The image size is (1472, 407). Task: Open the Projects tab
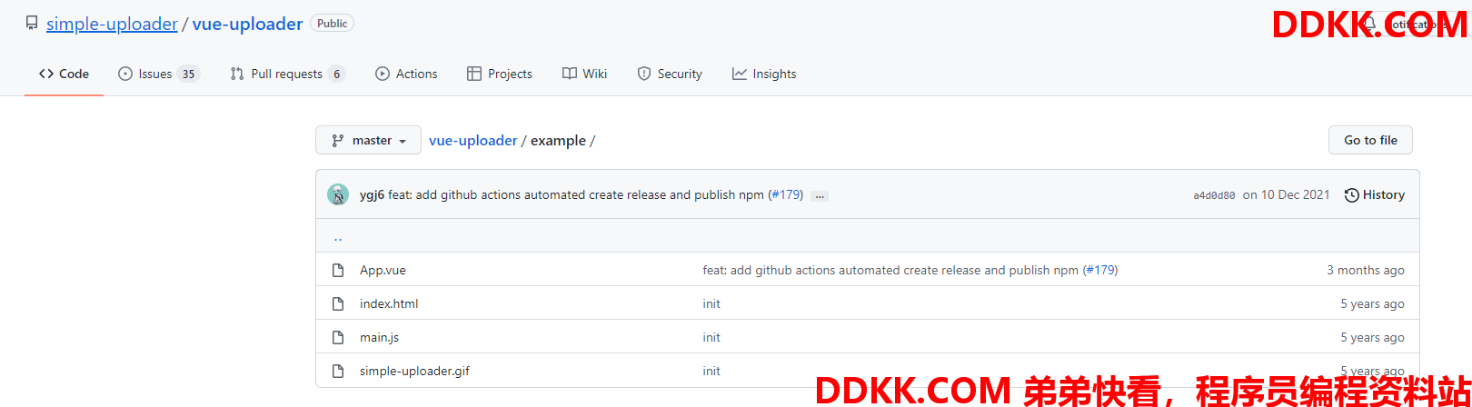click(500, 74)
